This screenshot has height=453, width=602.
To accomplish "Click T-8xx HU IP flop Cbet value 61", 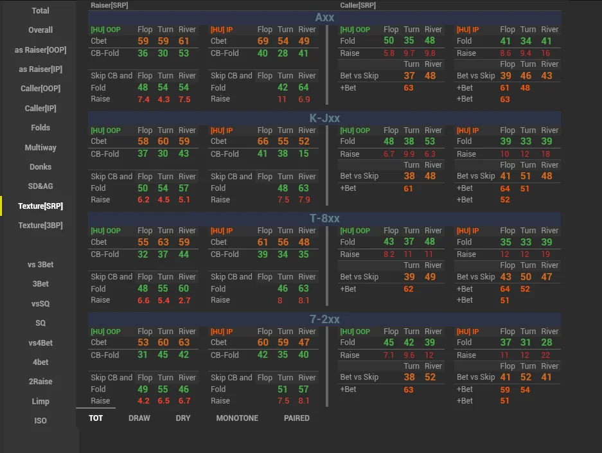I will click(263, 242).
